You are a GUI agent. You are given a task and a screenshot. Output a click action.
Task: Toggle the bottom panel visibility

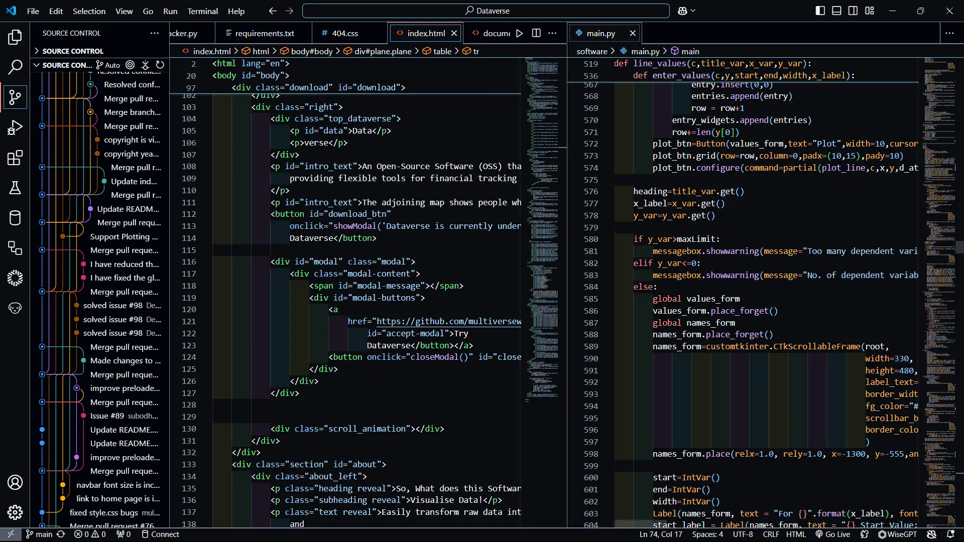(836, 11)
